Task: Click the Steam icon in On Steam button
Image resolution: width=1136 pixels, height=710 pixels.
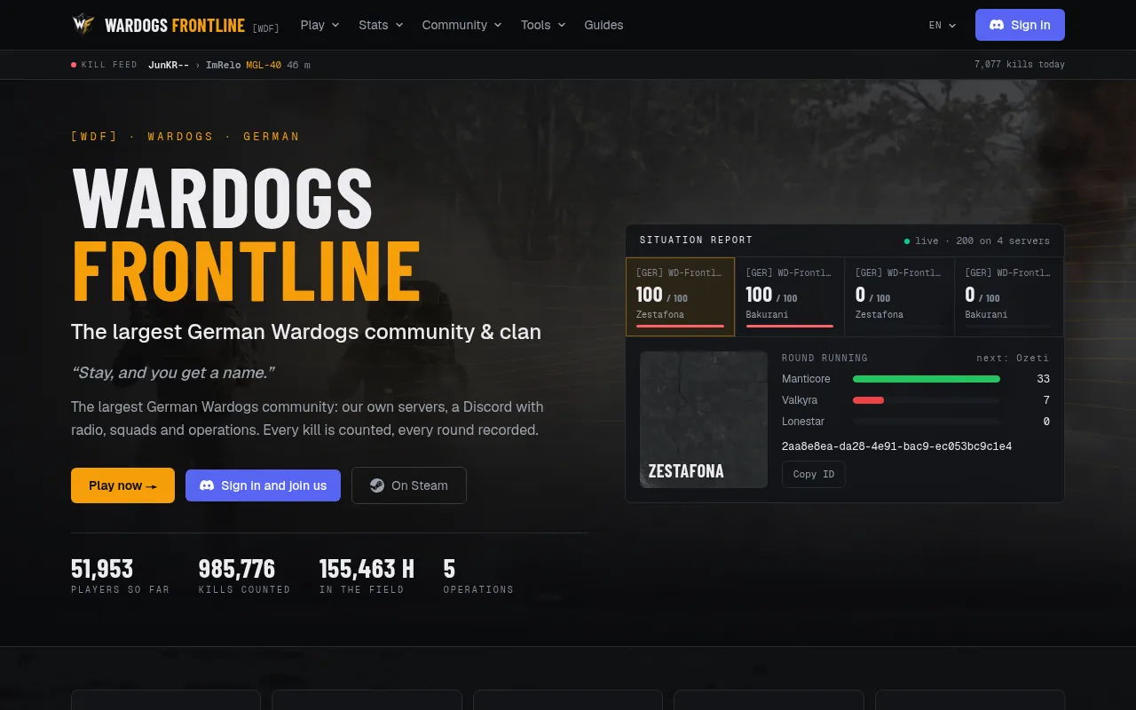Action: coord(377,485)
